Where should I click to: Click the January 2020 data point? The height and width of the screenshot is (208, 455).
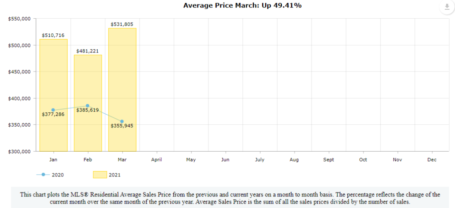click(x=53, y=110)
